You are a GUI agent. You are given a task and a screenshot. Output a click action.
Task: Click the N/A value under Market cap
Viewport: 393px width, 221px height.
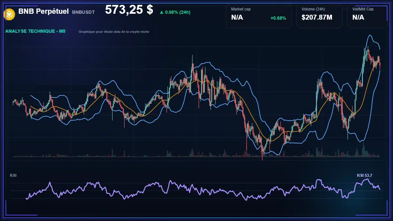pos(237,17)
